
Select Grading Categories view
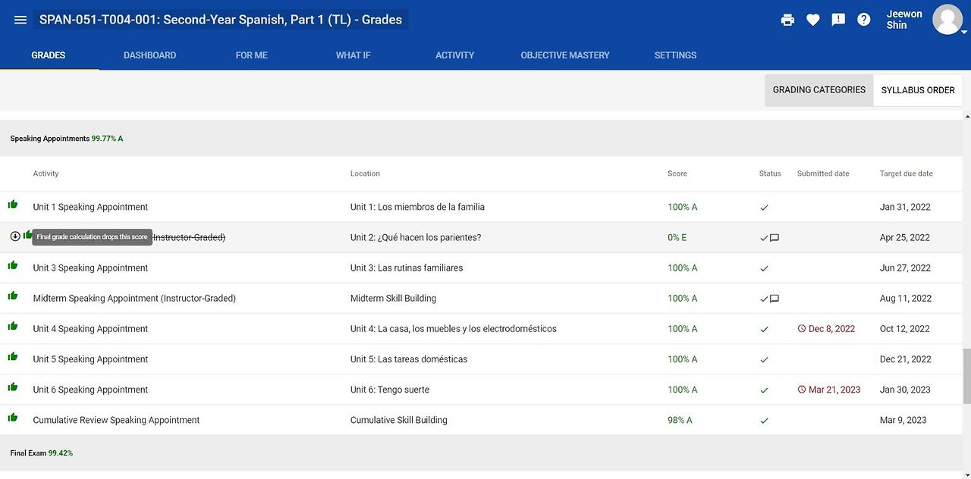coord(819,89)
